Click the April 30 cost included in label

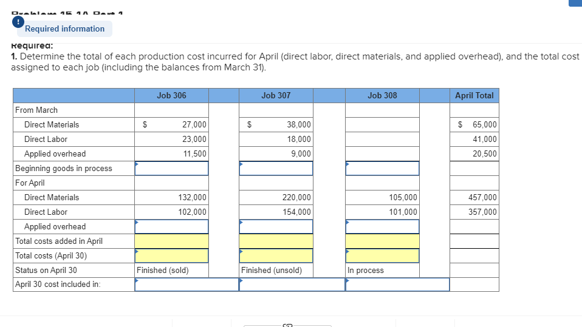pos(58,285)
